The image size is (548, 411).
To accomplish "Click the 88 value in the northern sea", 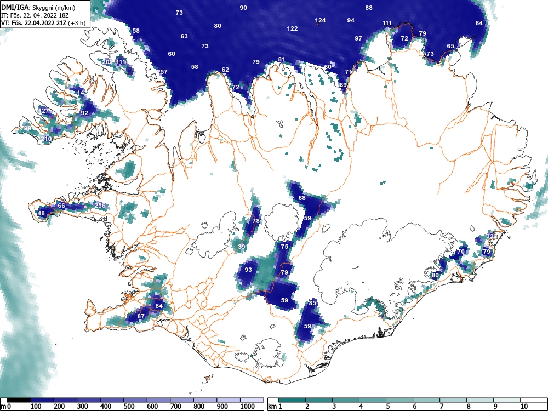I will point(369,8).
